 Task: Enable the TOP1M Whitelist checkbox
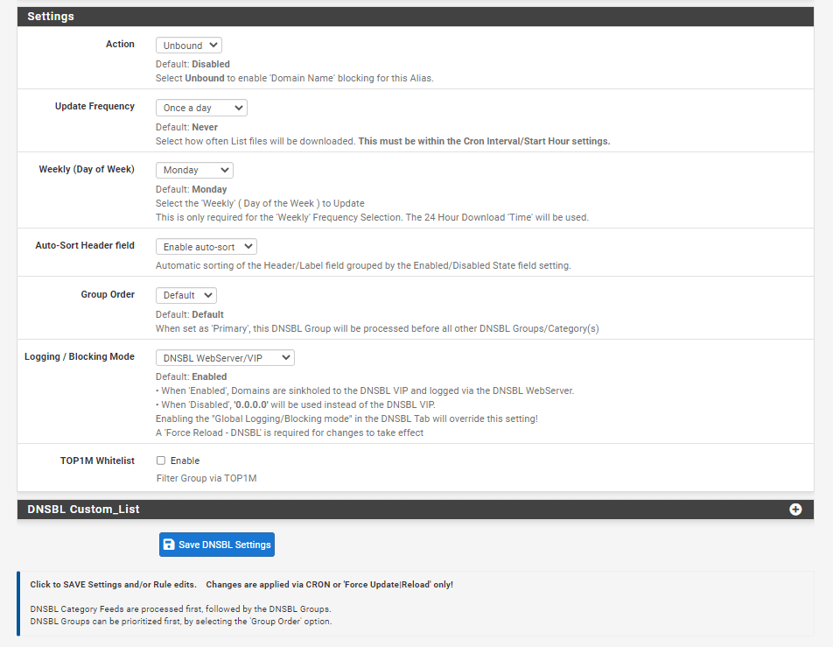pyautogui.click(x=161, y=461)
